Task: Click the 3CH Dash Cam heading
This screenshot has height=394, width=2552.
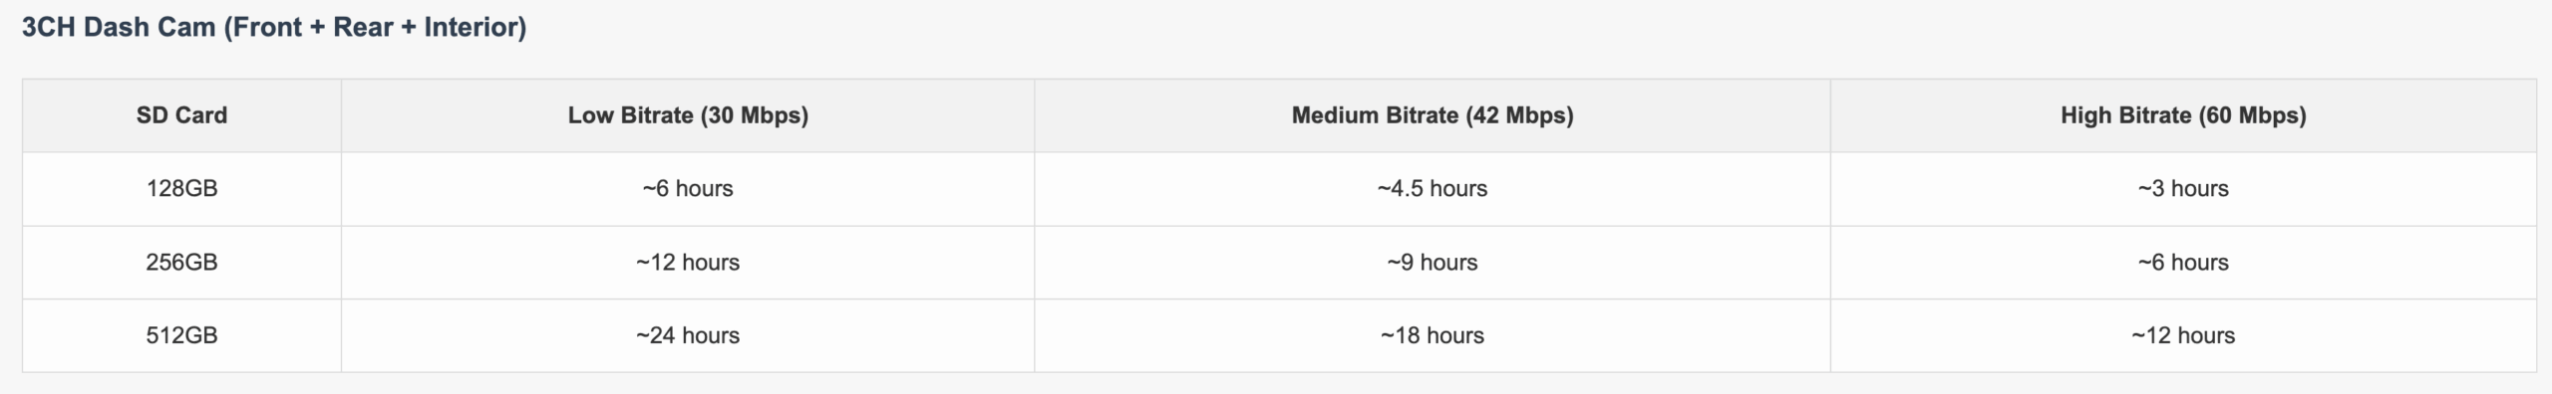Action: click(x=274, y=27)
